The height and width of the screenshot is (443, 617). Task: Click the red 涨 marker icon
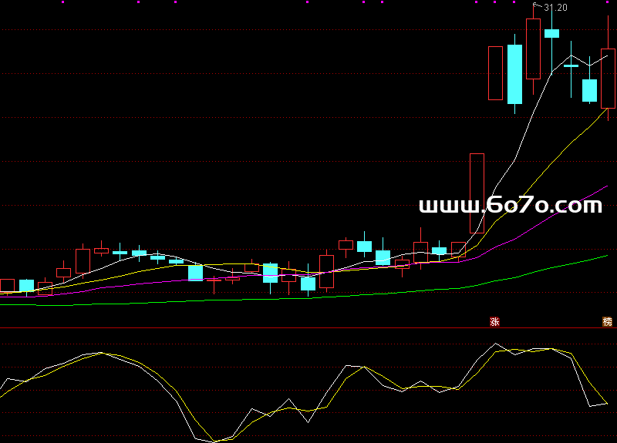tap(494, 321)
